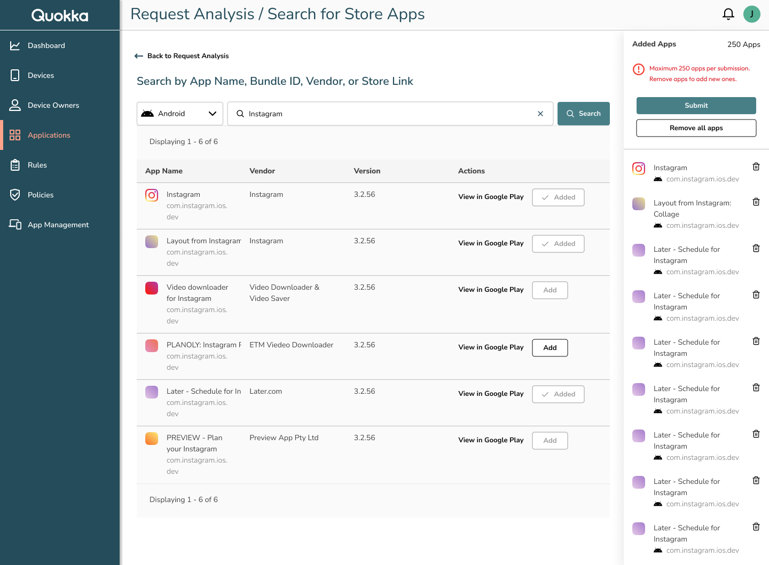Click the Applications grid icon
Screen dimensions: 769x565
(15, 135)
